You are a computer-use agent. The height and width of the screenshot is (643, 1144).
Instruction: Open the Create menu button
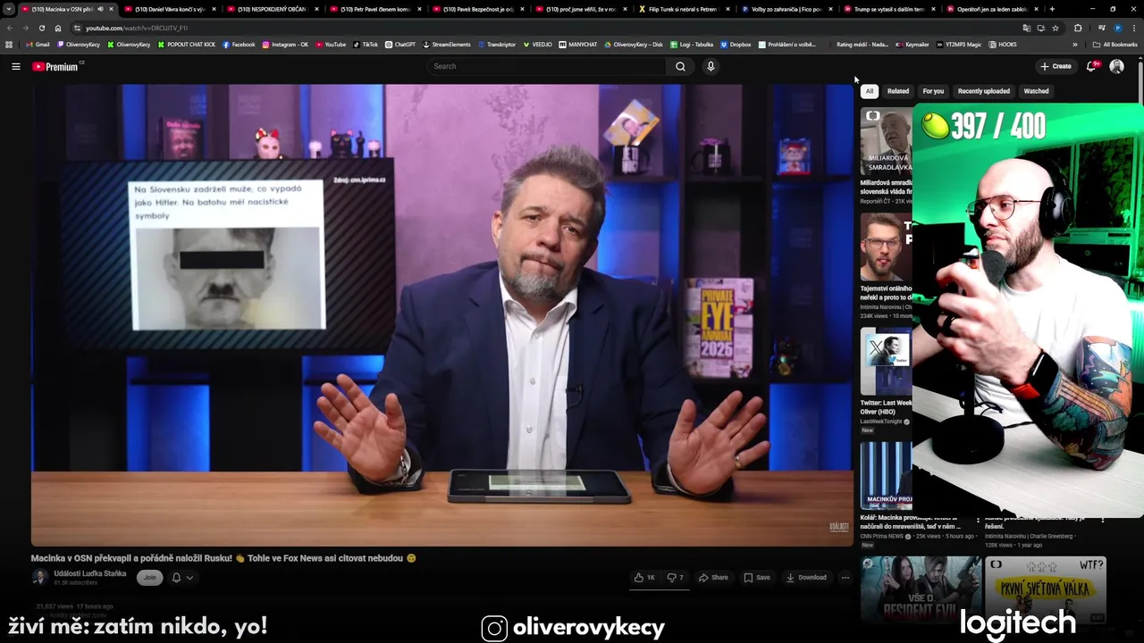[x=1056, y=66]
